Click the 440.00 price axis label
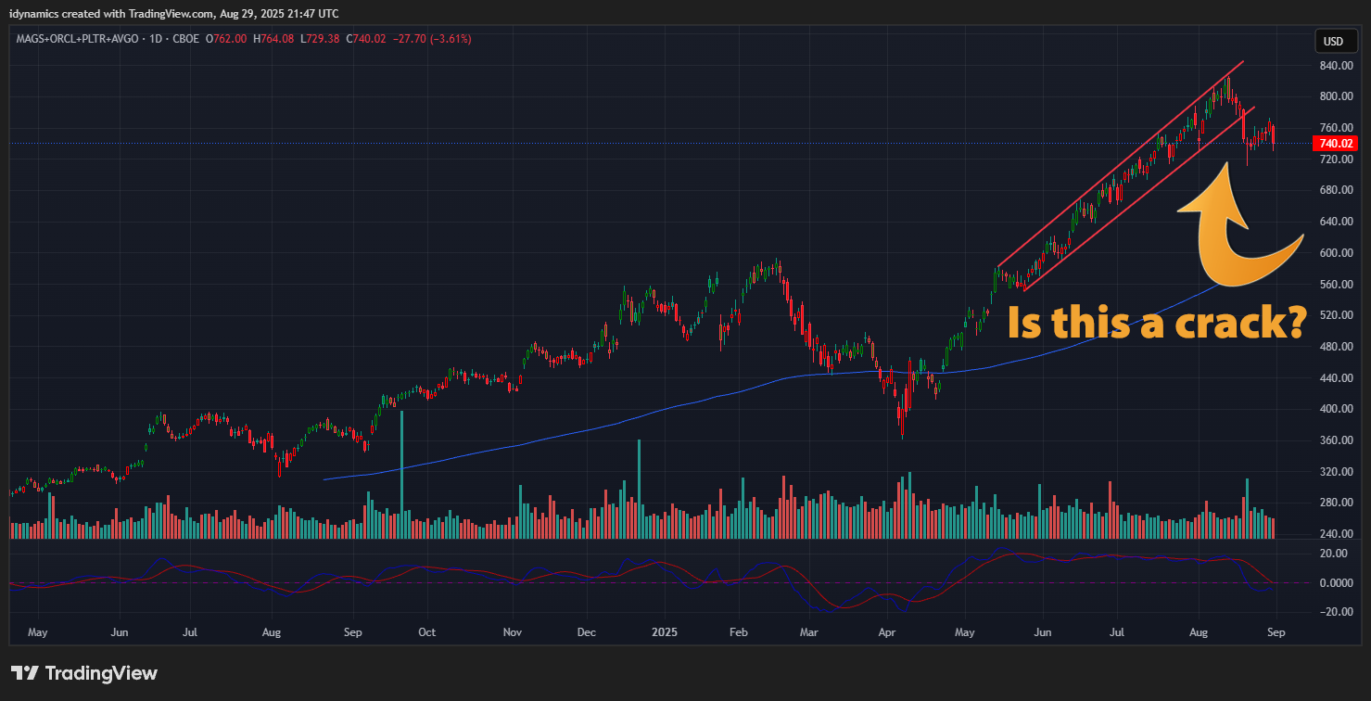This screenshot has height=701, width=1371. 1335,378
